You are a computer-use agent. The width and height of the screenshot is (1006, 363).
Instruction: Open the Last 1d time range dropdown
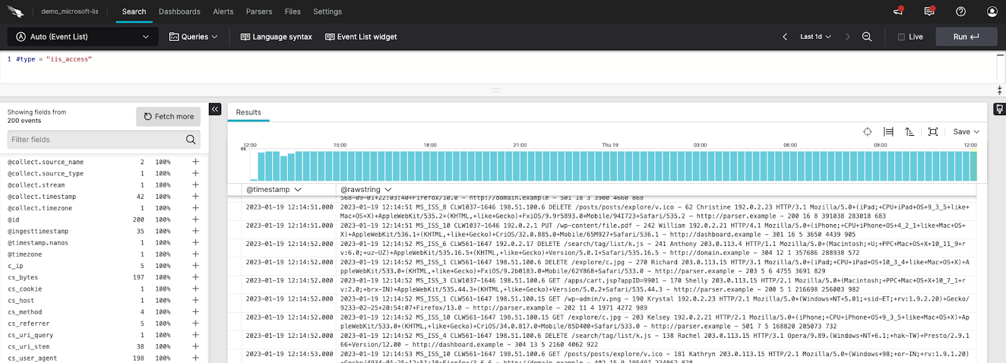(815, 36)
